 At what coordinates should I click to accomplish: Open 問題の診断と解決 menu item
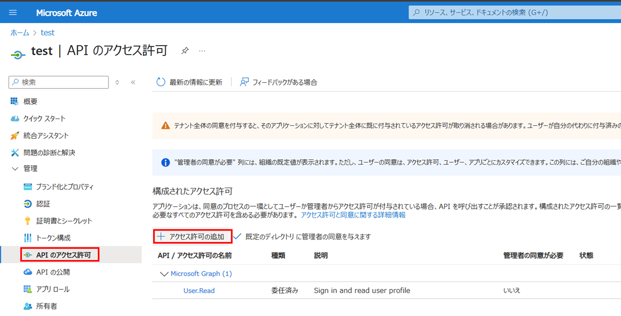click(49, 152)
